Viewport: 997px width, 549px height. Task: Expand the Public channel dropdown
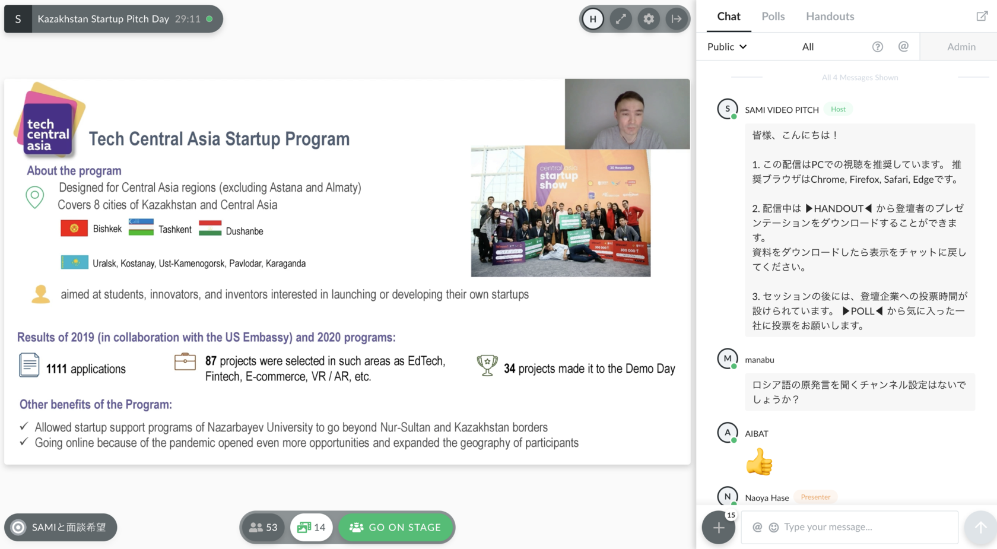[727, 47]
